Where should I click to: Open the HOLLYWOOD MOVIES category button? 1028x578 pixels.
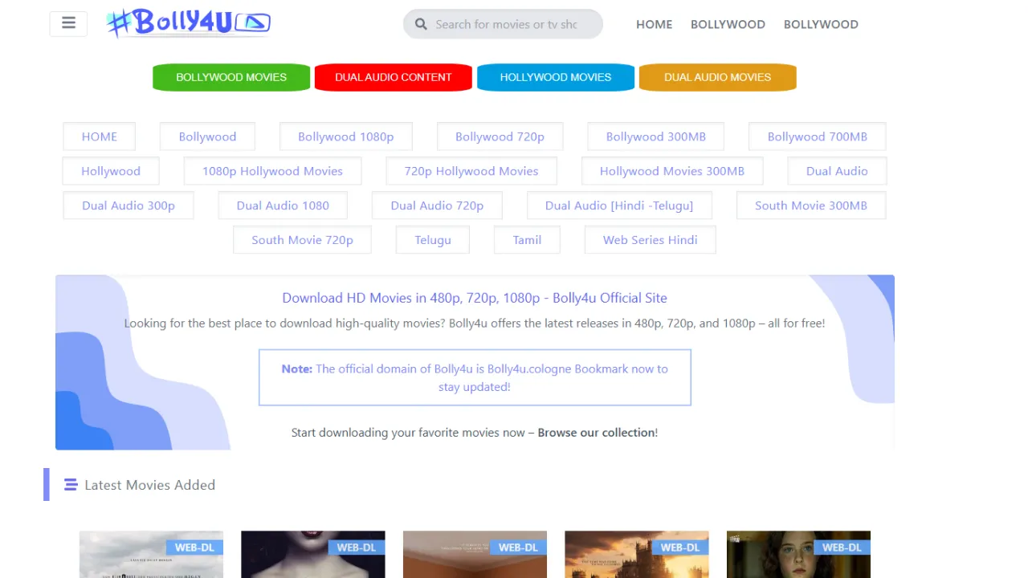point(555,77)
